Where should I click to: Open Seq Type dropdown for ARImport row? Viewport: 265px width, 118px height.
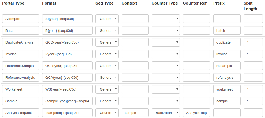(x=107, y=19)
